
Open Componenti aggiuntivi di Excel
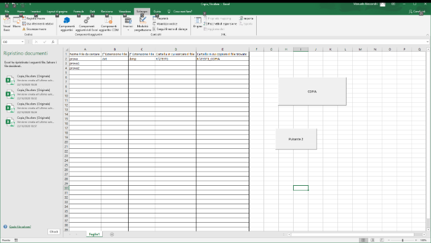coord(87,24)
